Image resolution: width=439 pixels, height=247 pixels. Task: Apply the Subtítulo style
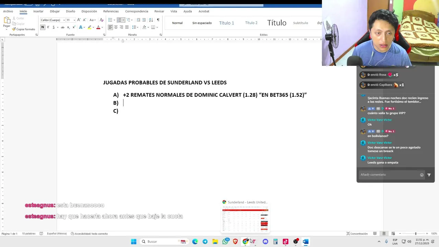[300, 23]
